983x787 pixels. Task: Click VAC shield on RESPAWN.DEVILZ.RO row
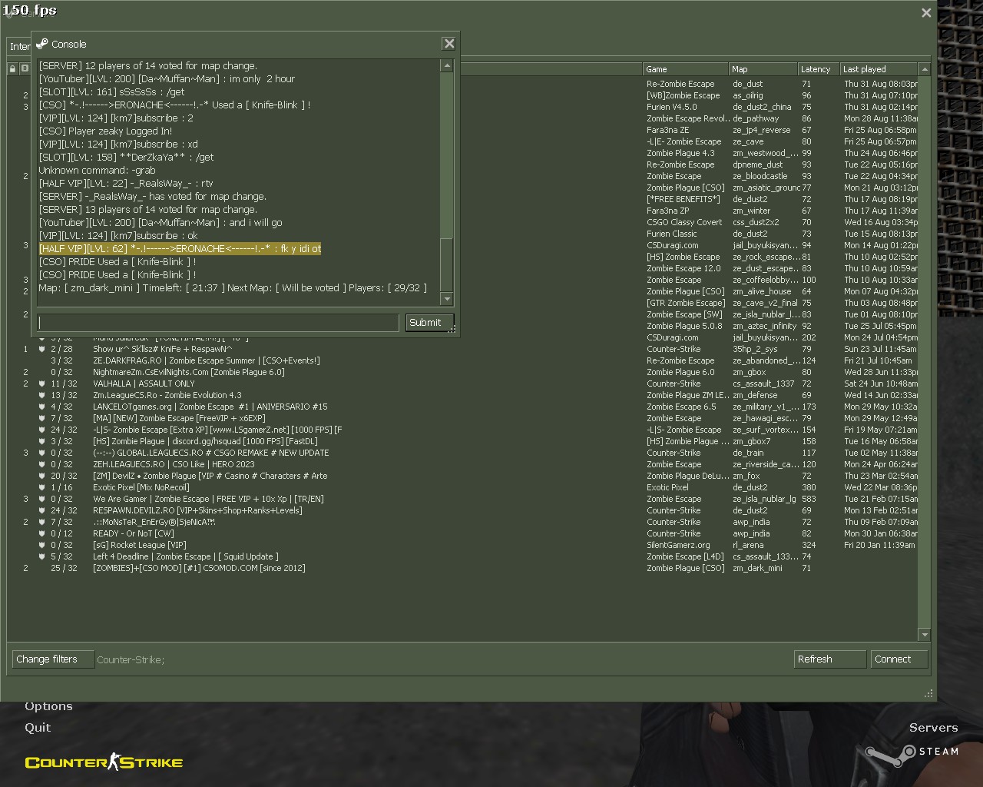pos(41,510)
